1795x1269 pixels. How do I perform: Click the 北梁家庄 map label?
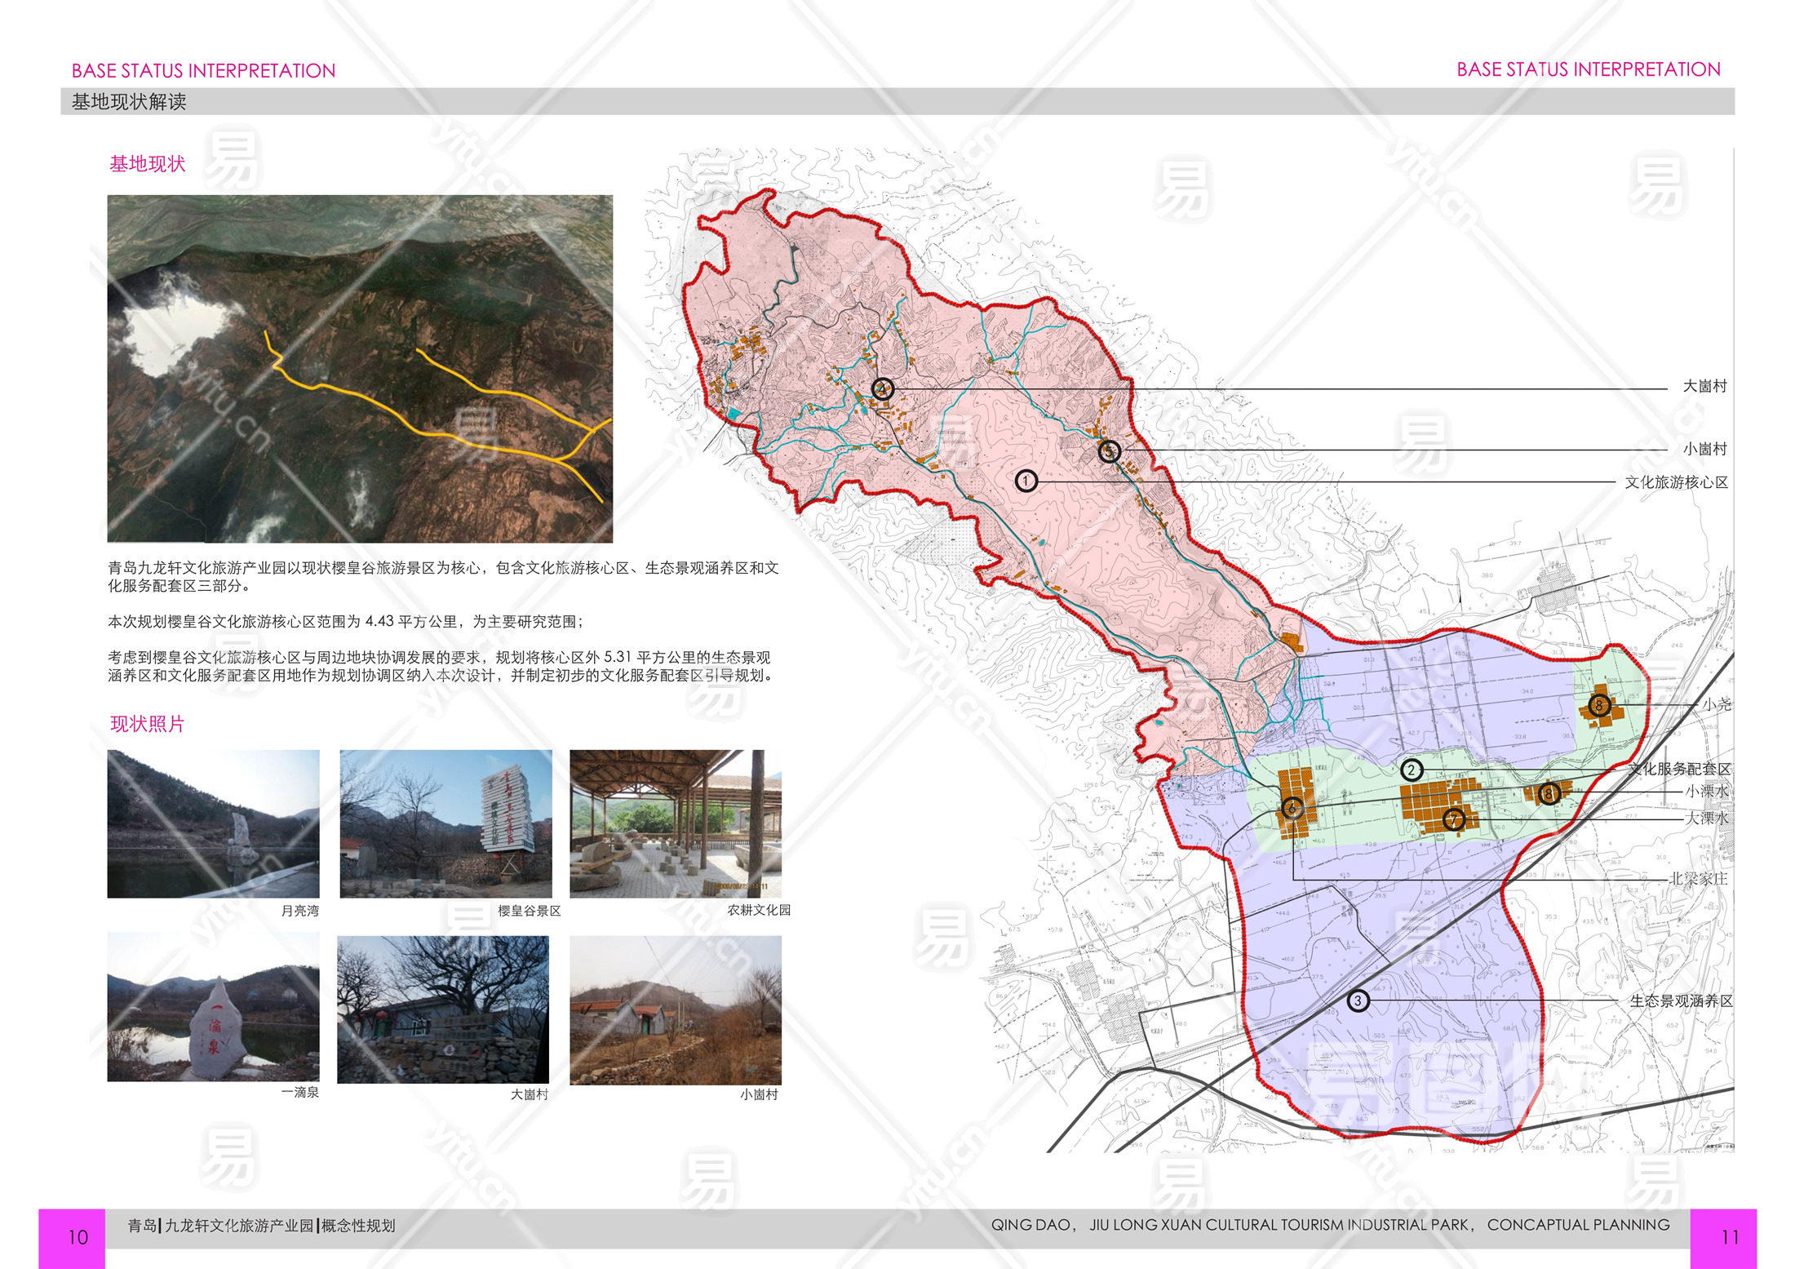(1698, 879)
